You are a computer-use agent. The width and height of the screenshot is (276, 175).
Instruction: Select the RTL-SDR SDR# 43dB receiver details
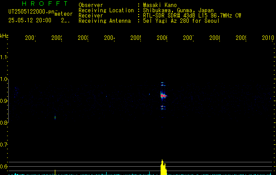point(192,16)
